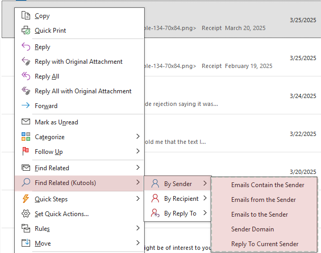This screenshot has width=321, height=253.
Task: Click the Quick Steps lightning bolt icon
Action: (26, 199)
